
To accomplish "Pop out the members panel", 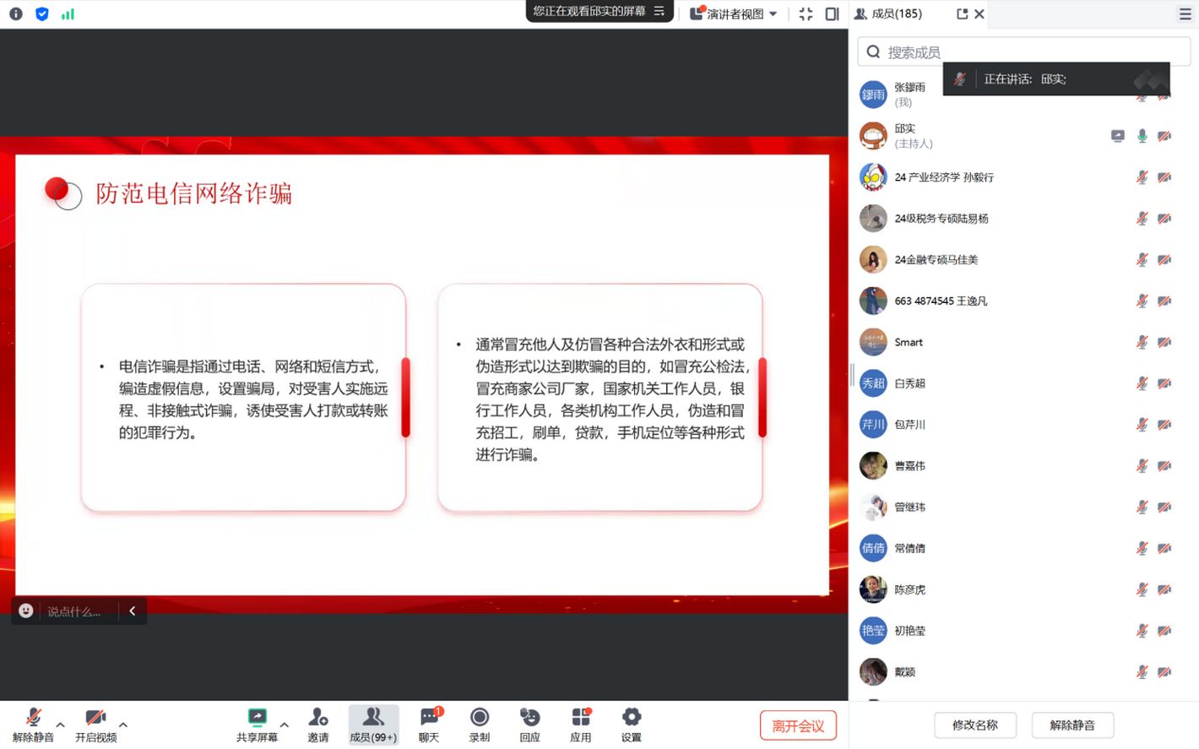I will tap(962, 14).
